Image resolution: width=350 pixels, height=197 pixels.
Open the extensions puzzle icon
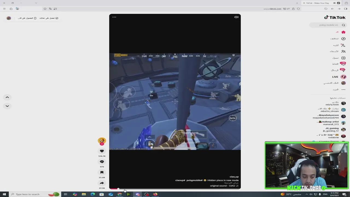tap(11, 9)
